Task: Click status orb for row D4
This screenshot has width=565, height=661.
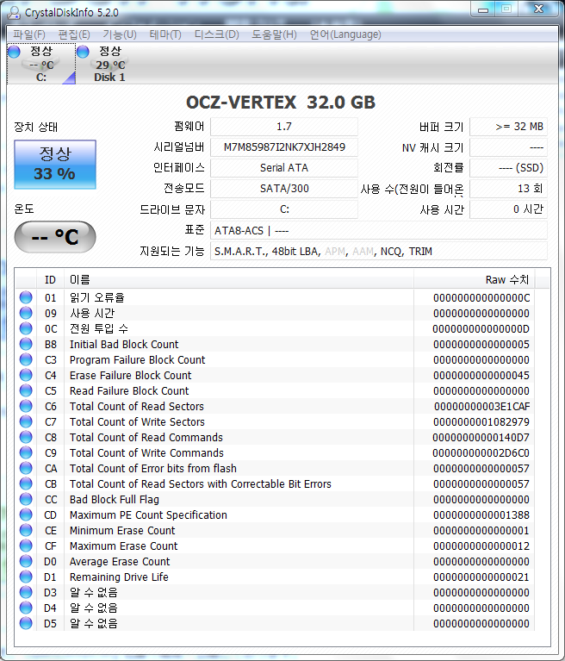Action: (x=26, y=608)
